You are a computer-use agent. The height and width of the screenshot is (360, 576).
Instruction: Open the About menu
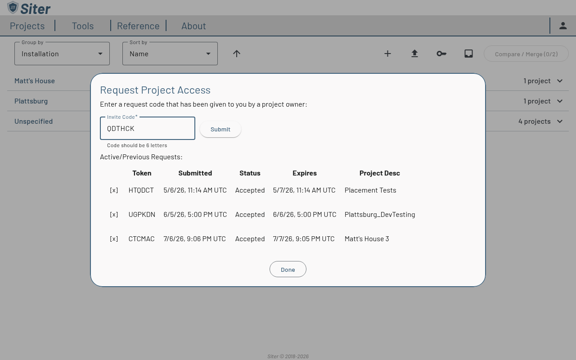(x=193, y=26)
